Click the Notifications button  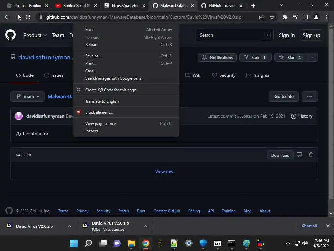click(x=217, y=57)
